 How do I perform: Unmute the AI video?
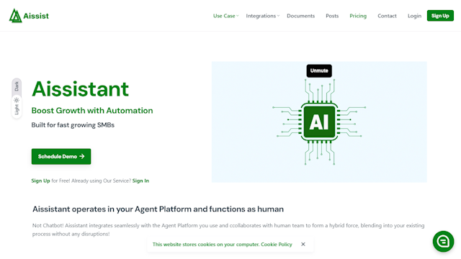coord(319,71)
